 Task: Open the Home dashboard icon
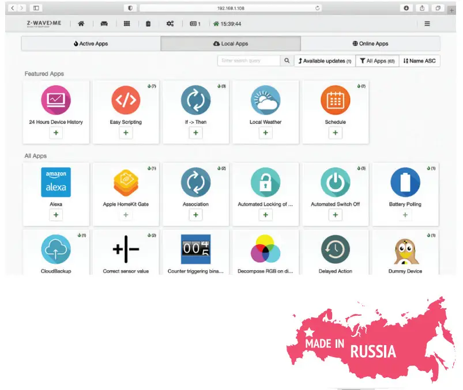tap(81, 24)
